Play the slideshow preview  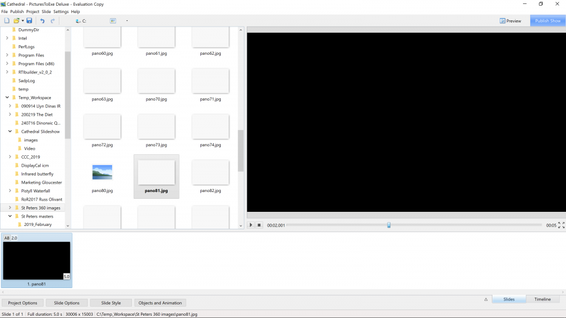(x=251, y=225)
